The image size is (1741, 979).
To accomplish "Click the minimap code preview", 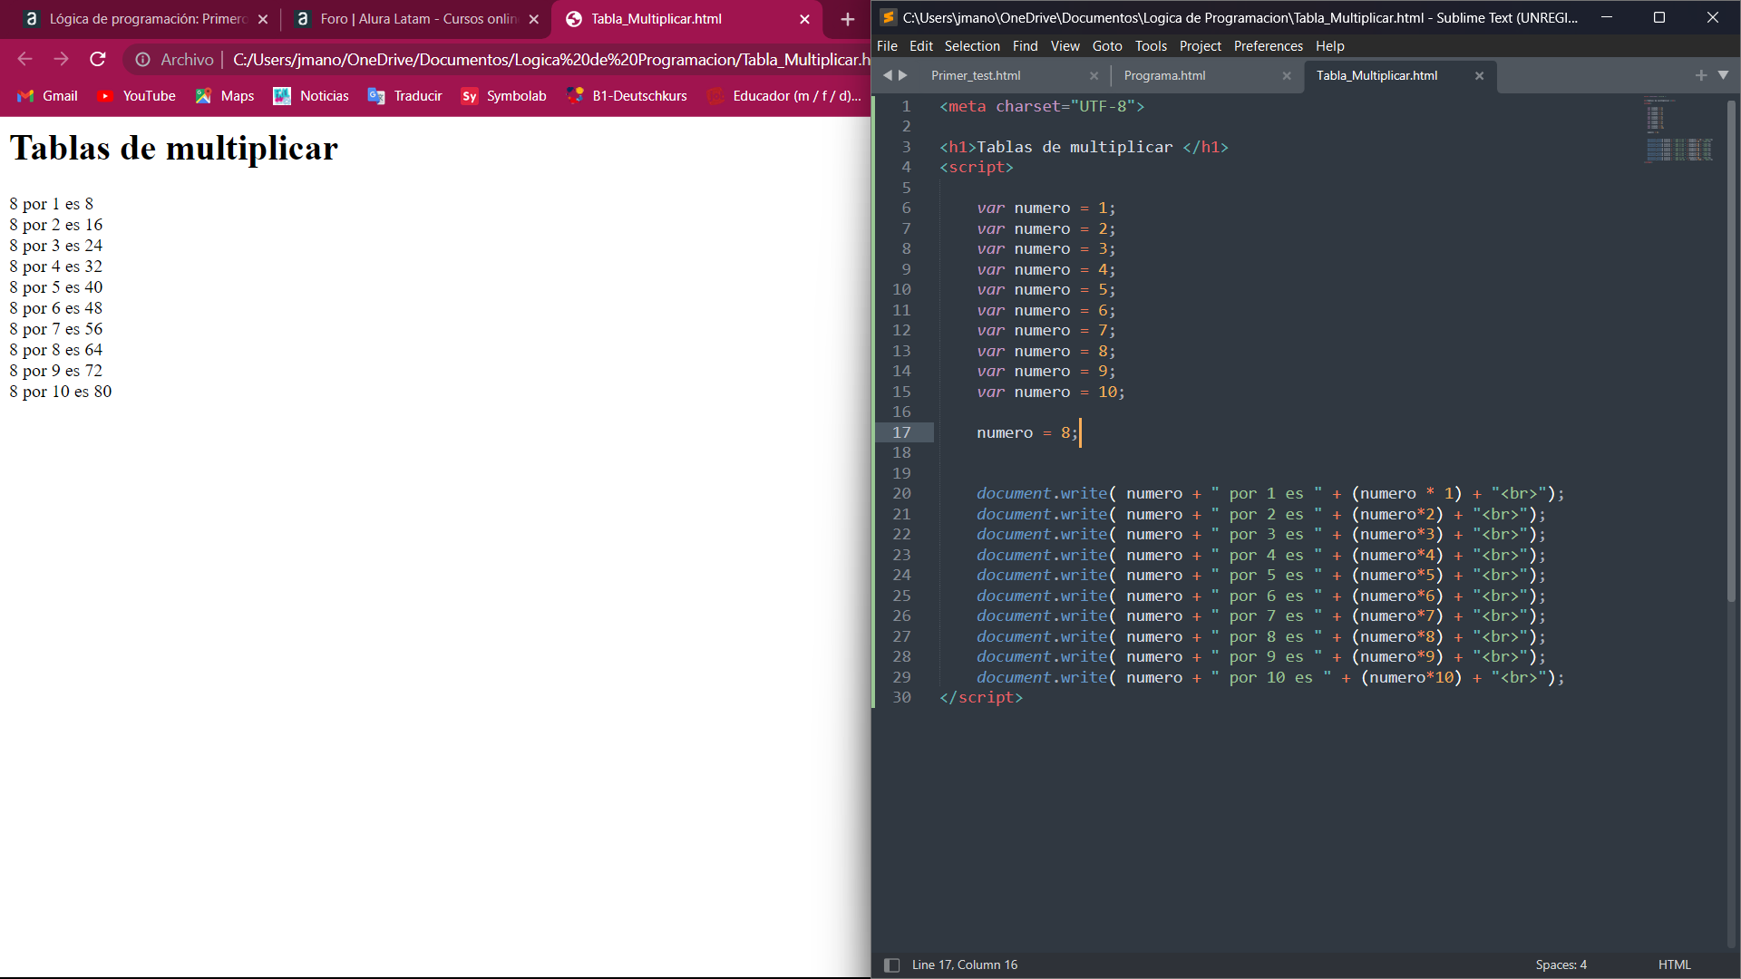I will [x=1678, y=131].
